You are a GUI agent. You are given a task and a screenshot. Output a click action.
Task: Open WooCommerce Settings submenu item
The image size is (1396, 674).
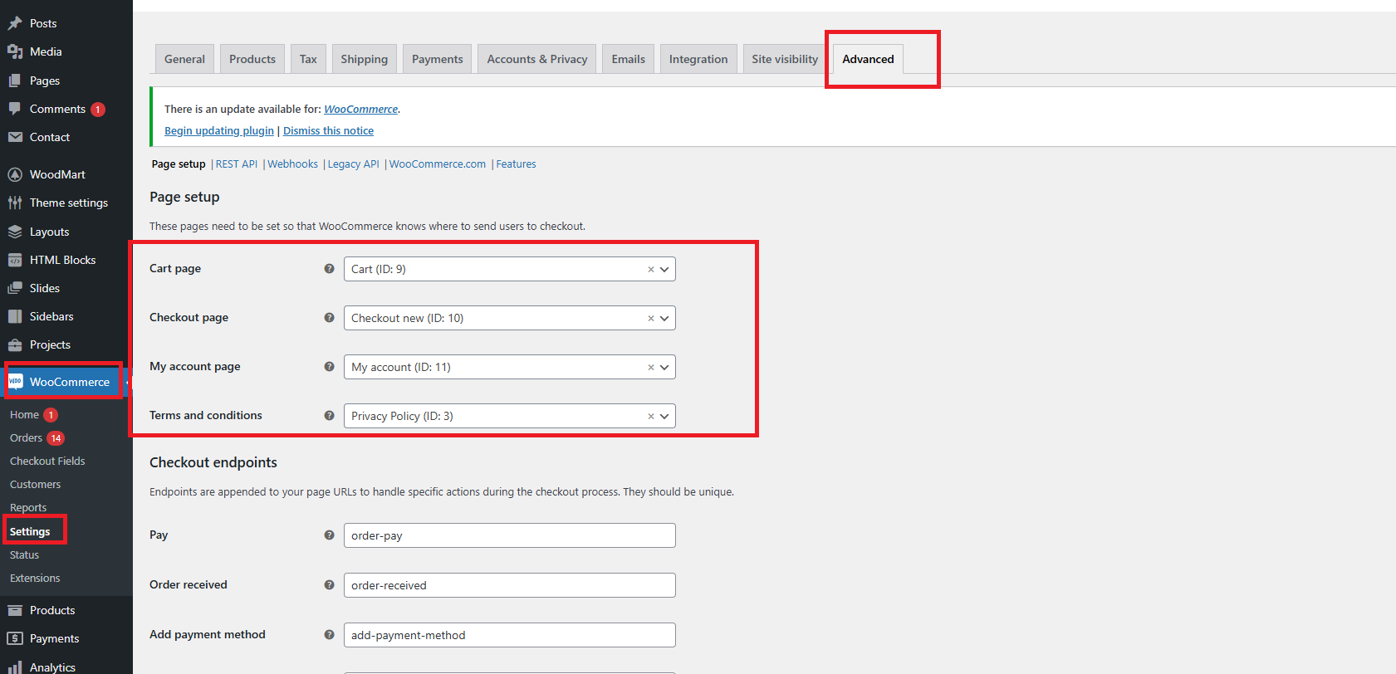(x=30, y=531)
